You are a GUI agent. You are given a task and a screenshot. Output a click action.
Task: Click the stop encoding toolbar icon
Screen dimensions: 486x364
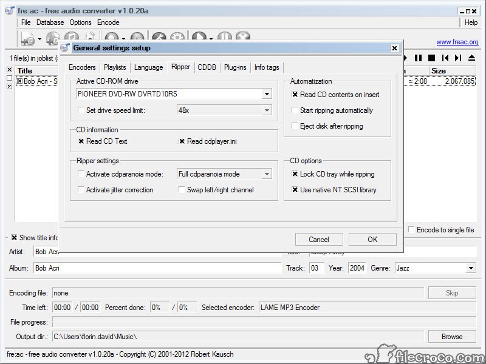click(242, 39)
